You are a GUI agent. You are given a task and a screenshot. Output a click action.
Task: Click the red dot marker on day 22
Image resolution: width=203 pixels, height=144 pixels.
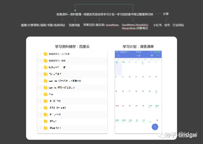[118, 106]
